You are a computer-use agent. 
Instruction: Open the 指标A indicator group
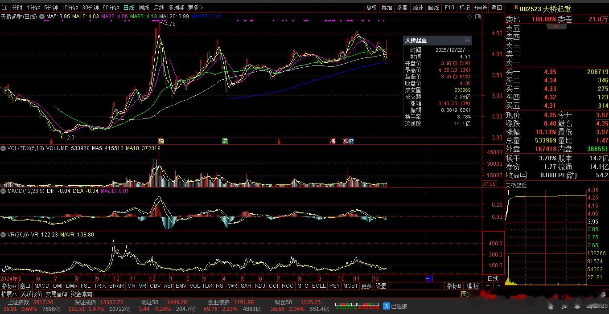pos(9,286)
